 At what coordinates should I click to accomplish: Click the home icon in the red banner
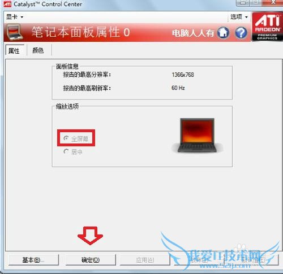tap(223, 32)
